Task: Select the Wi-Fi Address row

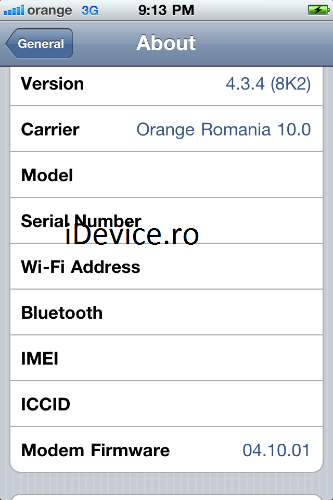Action: (166, 266)
